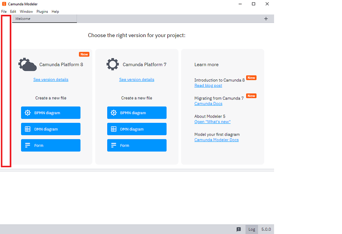
Task: Open the "What's new" link
Action: pyautogui.click(x=212, y=122)
